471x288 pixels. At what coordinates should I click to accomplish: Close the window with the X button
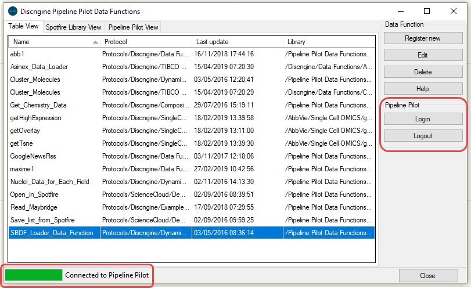point(454,12)
